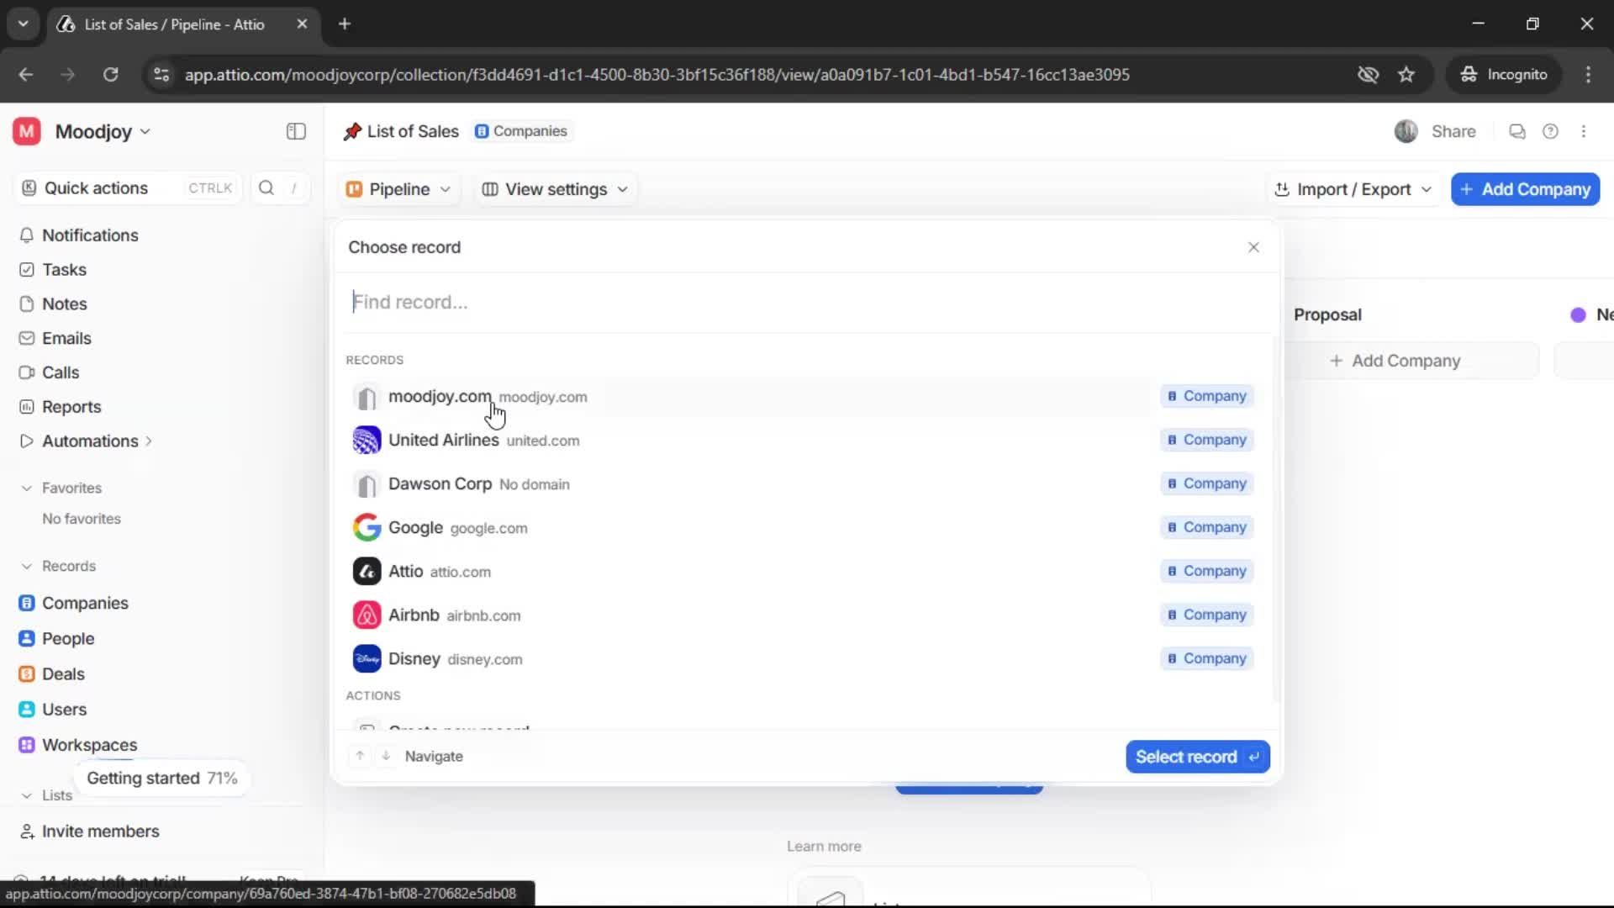This screenshot has height=908, width=1614.
Task: Open Reports in the sidebar
Action: (71, 406)
